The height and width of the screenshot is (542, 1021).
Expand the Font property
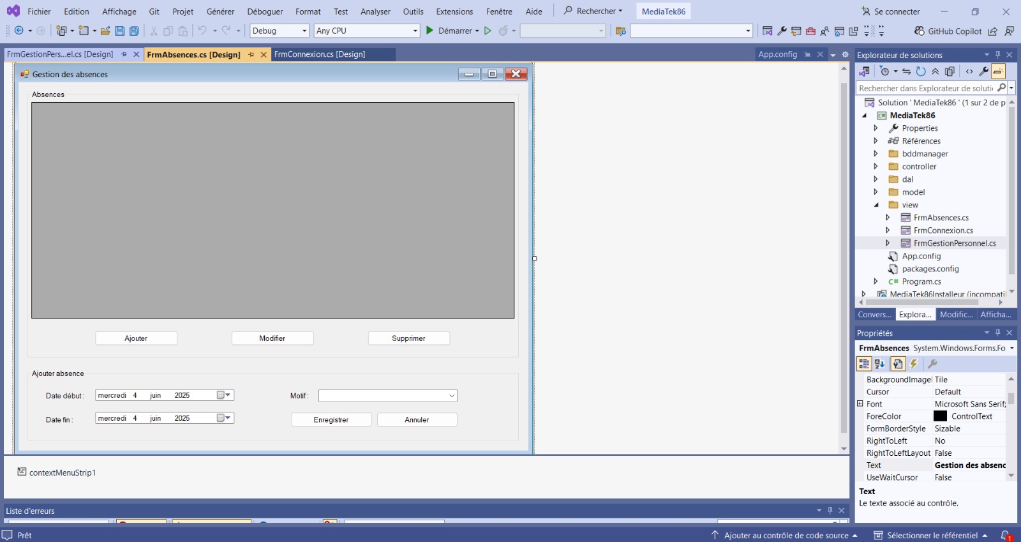(x=860, y=404)
